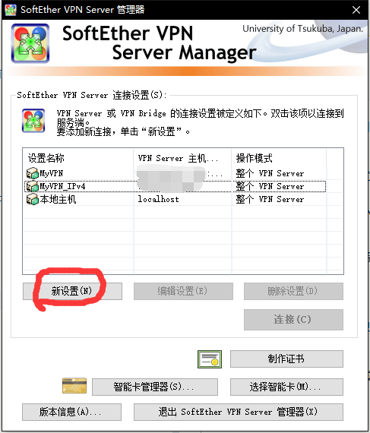Click 整个 VPN Server in MyVPN_IPv4 row

point(270,186)
